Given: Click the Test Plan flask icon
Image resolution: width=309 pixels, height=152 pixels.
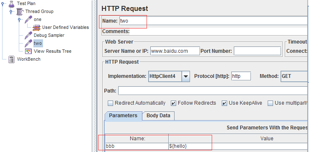Looking at the screenshot, I should [x=12, y=4].
